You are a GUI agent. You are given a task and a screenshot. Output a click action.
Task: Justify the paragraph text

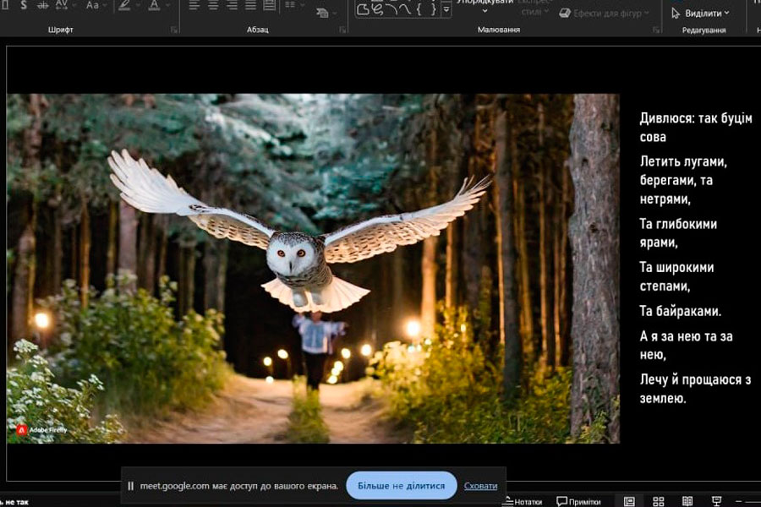[250, 5]
